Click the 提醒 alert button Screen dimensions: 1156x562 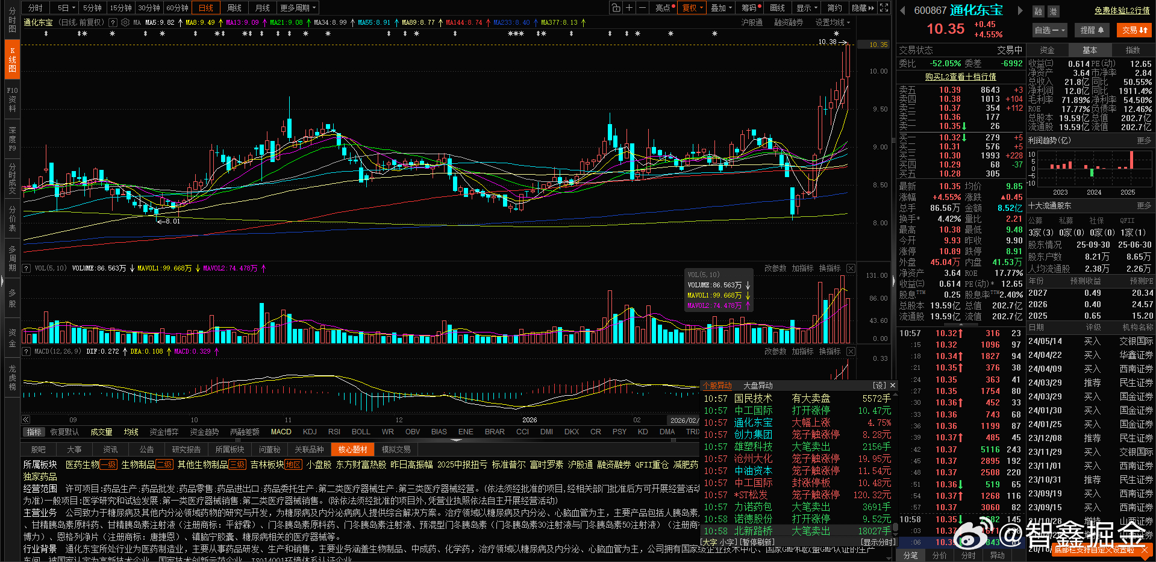click(1092, 30)
